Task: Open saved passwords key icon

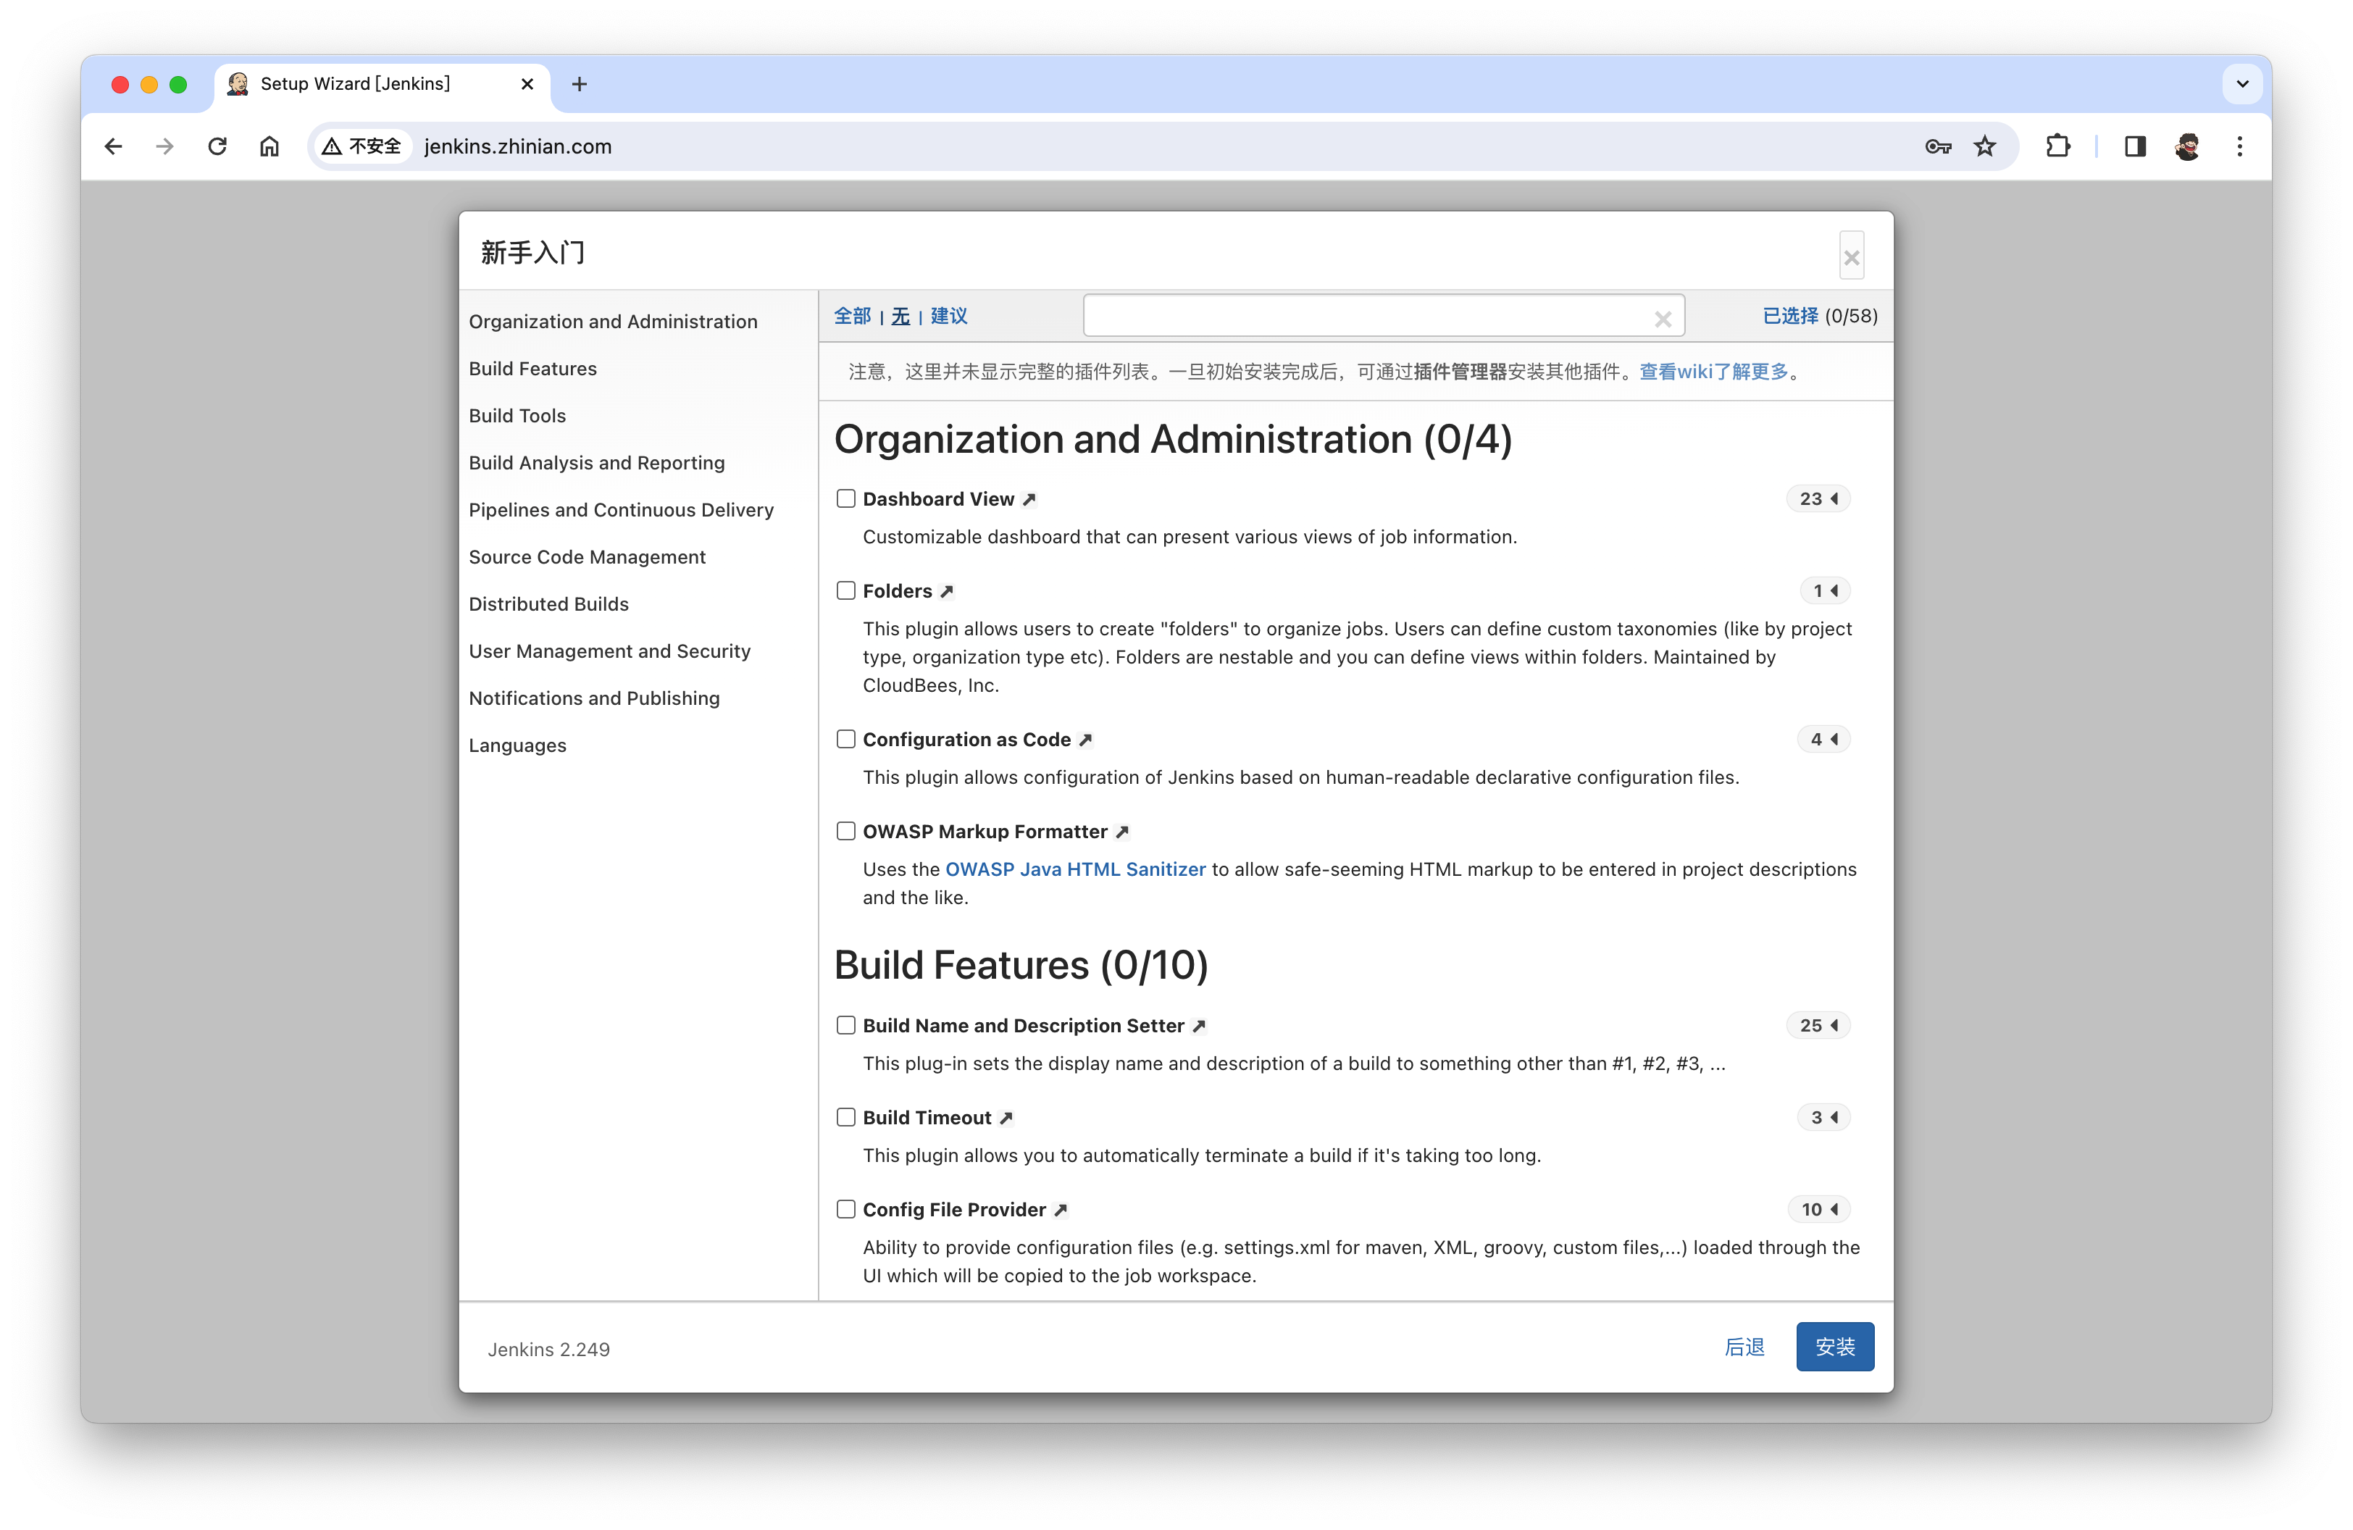Action: 1938,146
